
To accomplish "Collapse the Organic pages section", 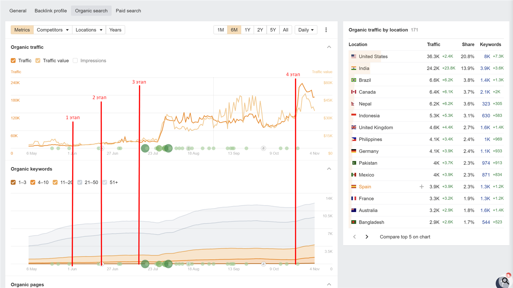I will (x=329, y=284).
